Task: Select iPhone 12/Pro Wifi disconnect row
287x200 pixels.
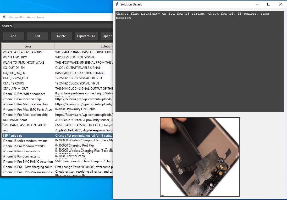Action: click(57, 94)
